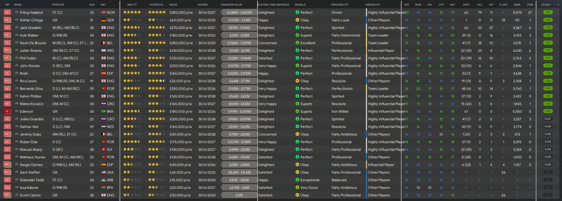562x201 pixels.
Task: Click Haaland's 7.97 average rating pill
Action: click(548, 12)
